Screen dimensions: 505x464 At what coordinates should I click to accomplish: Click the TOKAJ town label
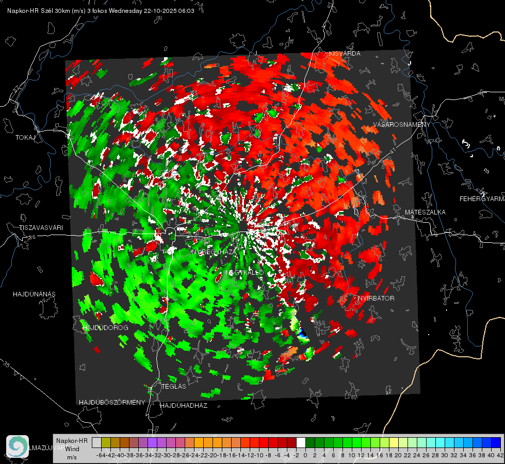coord(25,138)
